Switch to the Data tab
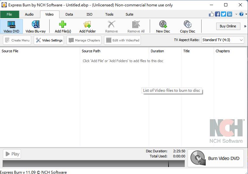Screen dimensions: 248x174 pyautogui.click(x=69, y=14)
